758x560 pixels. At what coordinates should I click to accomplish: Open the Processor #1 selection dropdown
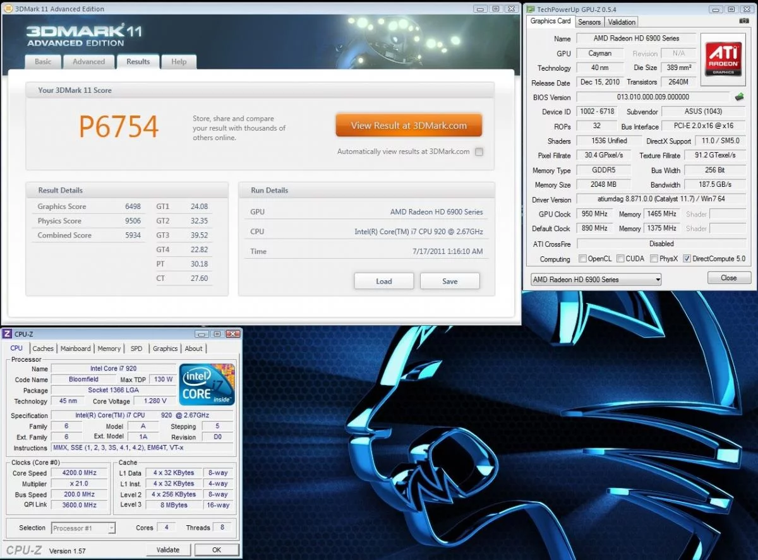83,528
